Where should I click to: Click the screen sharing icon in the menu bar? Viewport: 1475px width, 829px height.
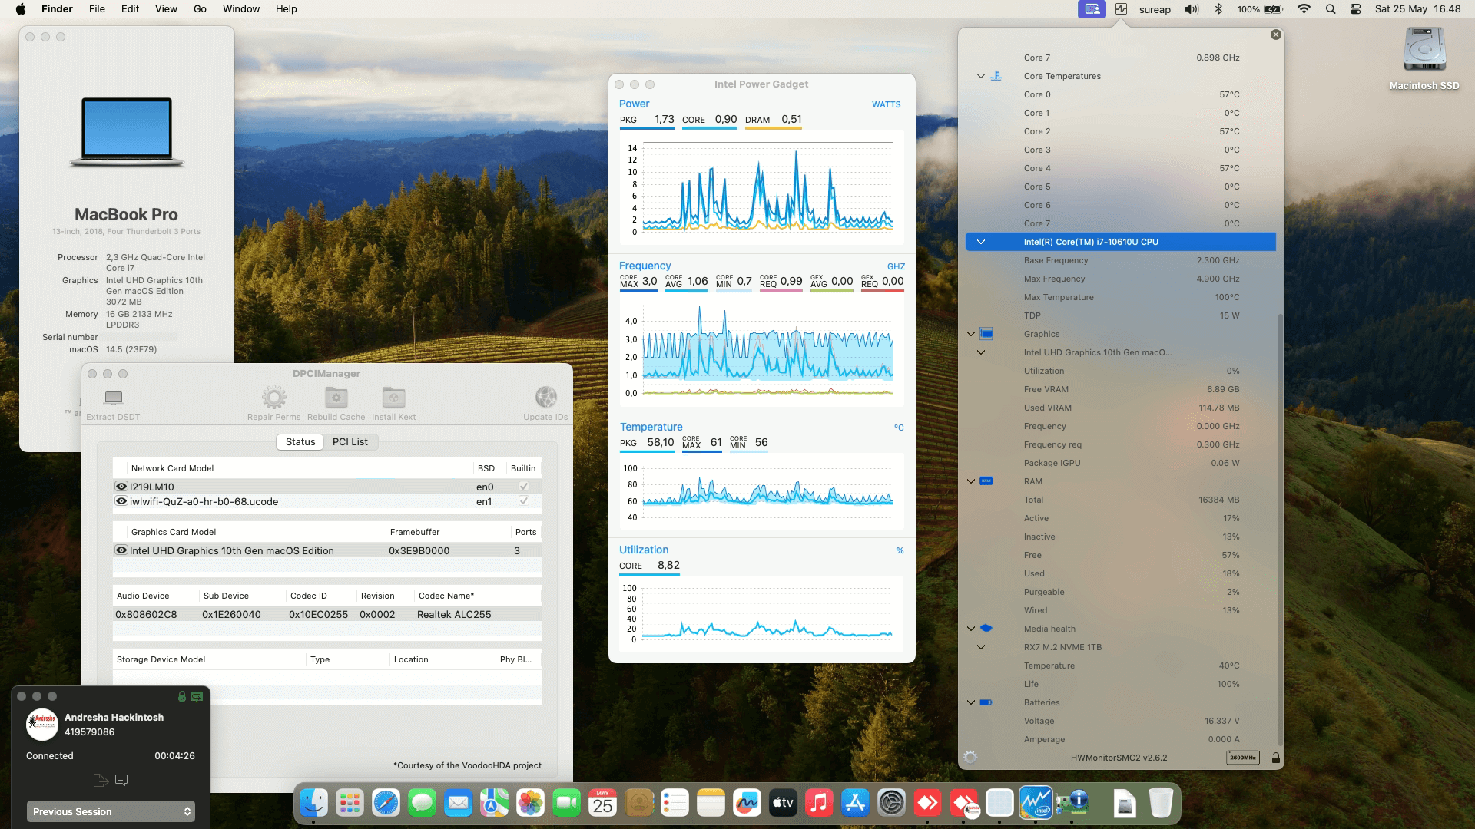click(1092, 9)
